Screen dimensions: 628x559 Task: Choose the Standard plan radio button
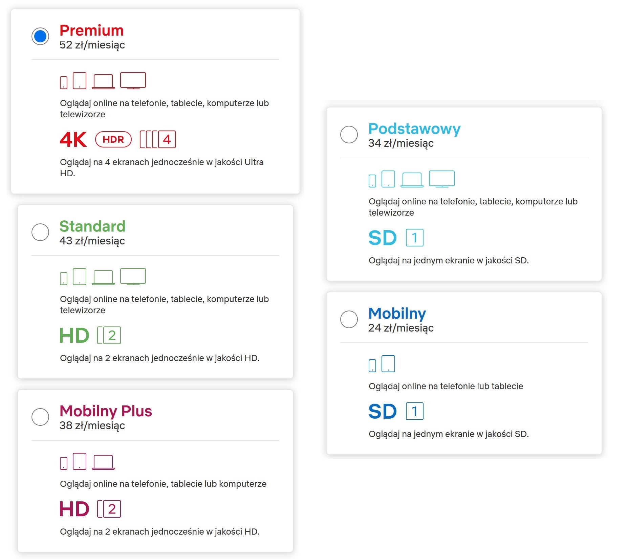point(40,232)
